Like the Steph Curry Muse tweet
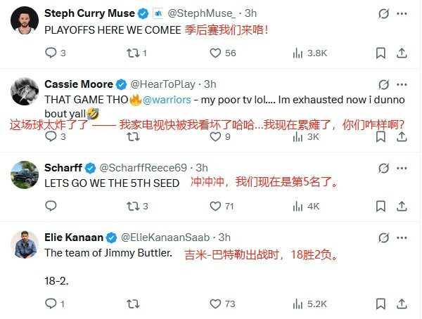 [x=215, y=53]
